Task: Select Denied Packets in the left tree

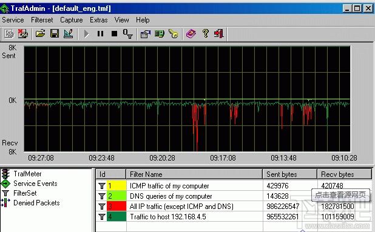Action: coord(36,203)
